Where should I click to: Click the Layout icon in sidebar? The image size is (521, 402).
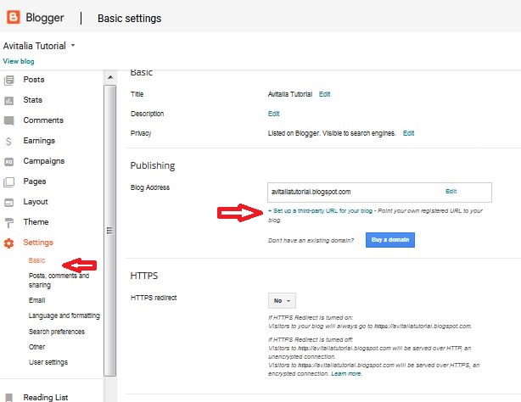(9, 203)
